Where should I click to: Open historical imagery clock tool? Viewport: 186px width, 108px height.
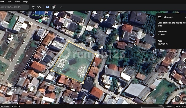pos(53,7)
